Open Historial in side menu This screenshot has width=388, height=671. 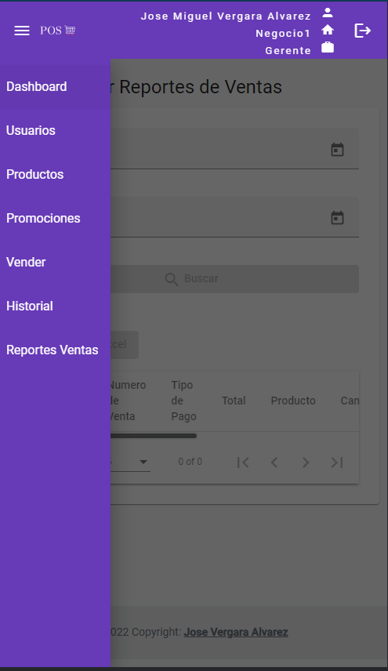[x=55, y=306]
